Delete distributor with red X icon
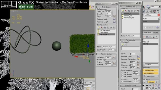The image size is (161, 90). (126, 11)
